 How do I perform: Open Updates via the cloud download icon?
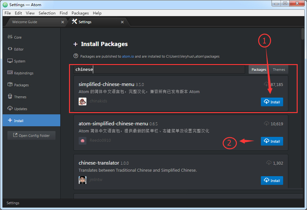pyautogui.click(x=10, y=108)
